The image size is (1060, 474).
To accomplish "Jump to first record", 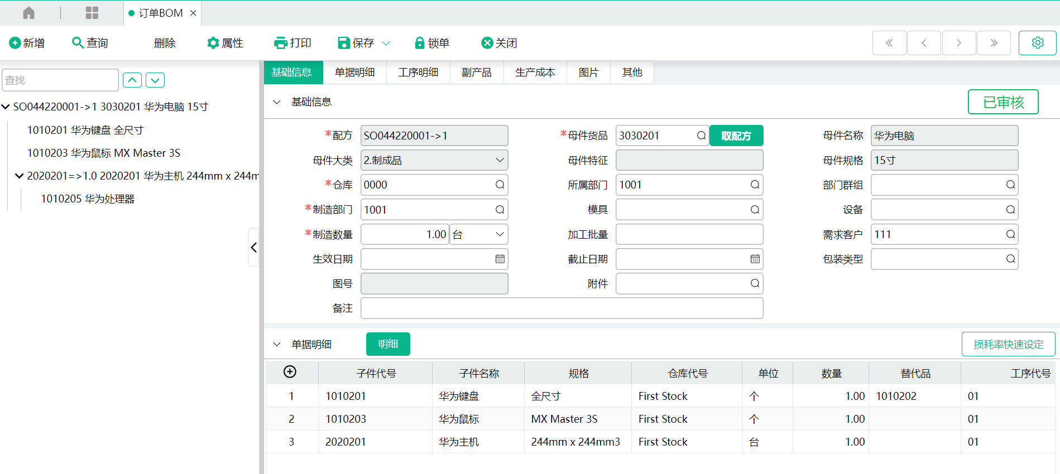I will [889, 43].
